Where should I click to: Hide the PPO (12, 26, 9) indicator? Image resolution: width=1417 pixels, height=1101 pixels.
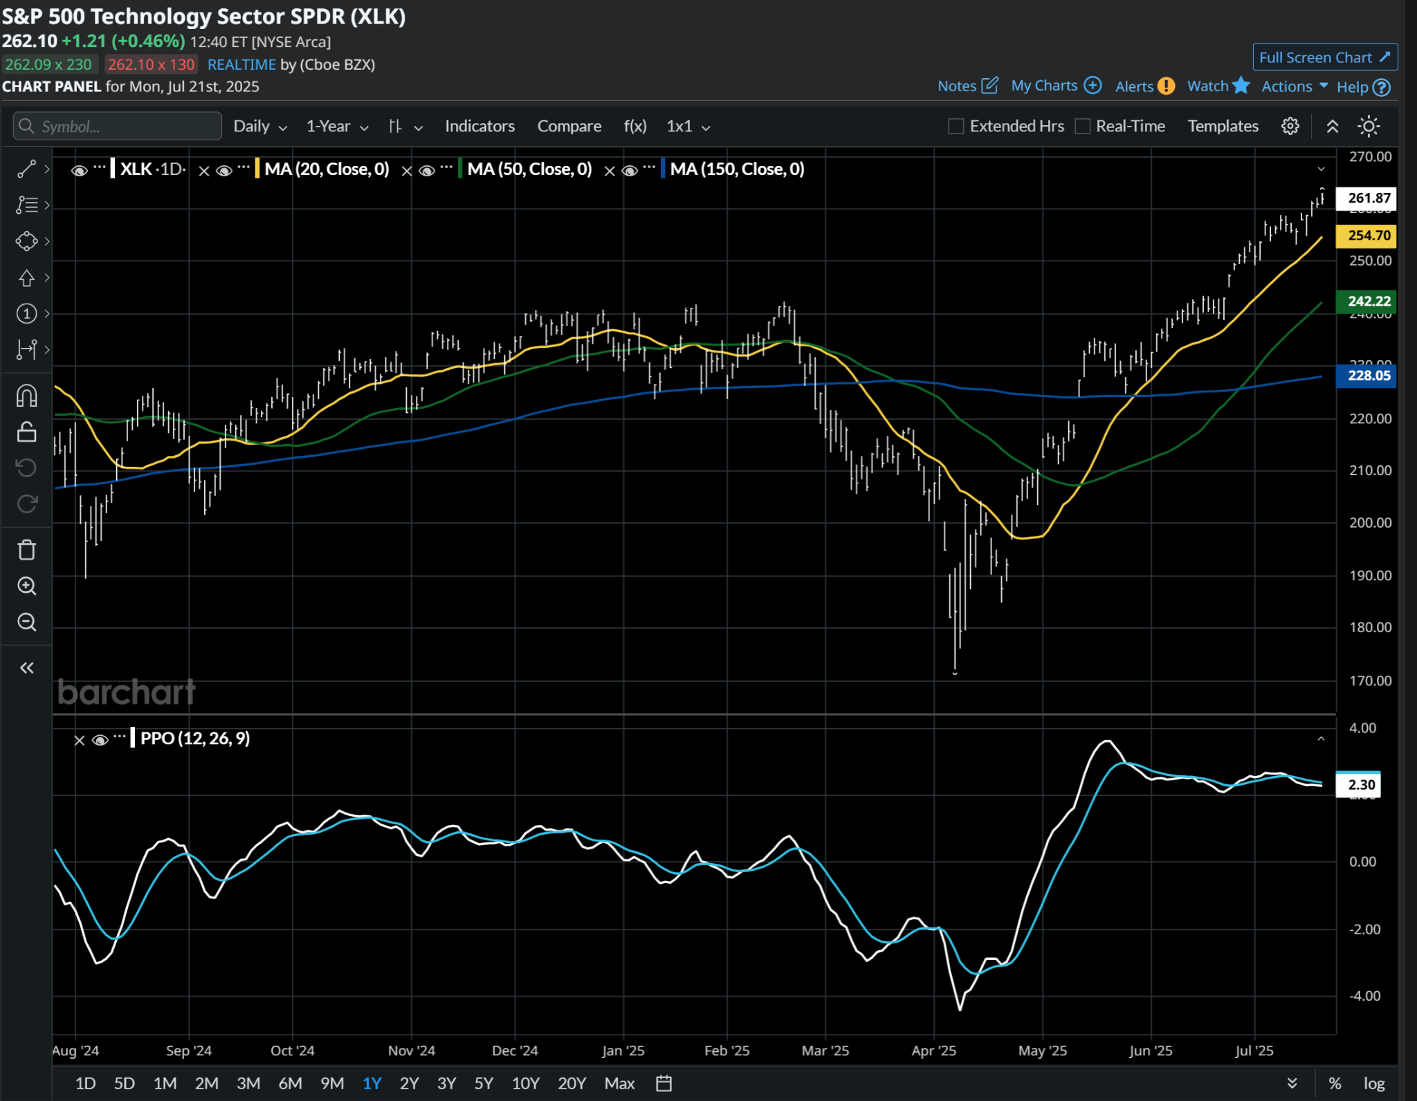[x=100, y=740]
